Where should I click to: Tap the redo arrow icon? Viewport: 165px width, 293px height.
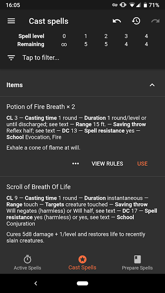[155, 21]
